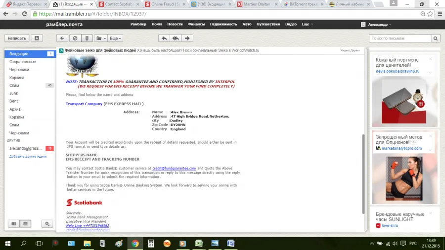Close the Запрещенный метод ad

pos(431,136)
